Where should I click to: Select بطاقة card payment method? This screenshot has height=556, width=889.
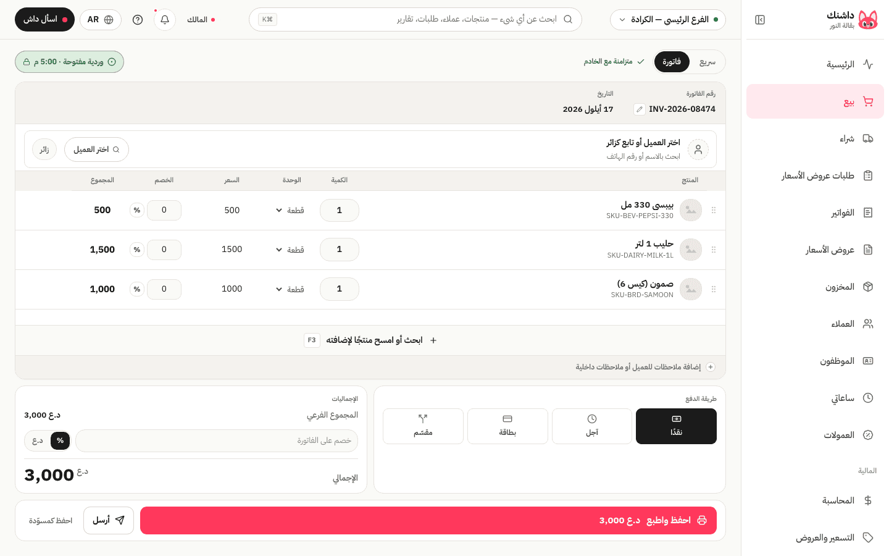coord(507,426)
